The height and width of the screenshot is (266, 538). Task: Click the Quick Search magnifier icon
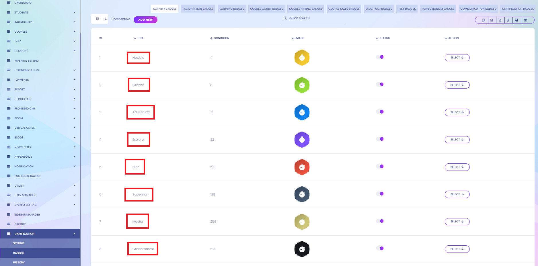pyautogui.click(x=285, y=18)
